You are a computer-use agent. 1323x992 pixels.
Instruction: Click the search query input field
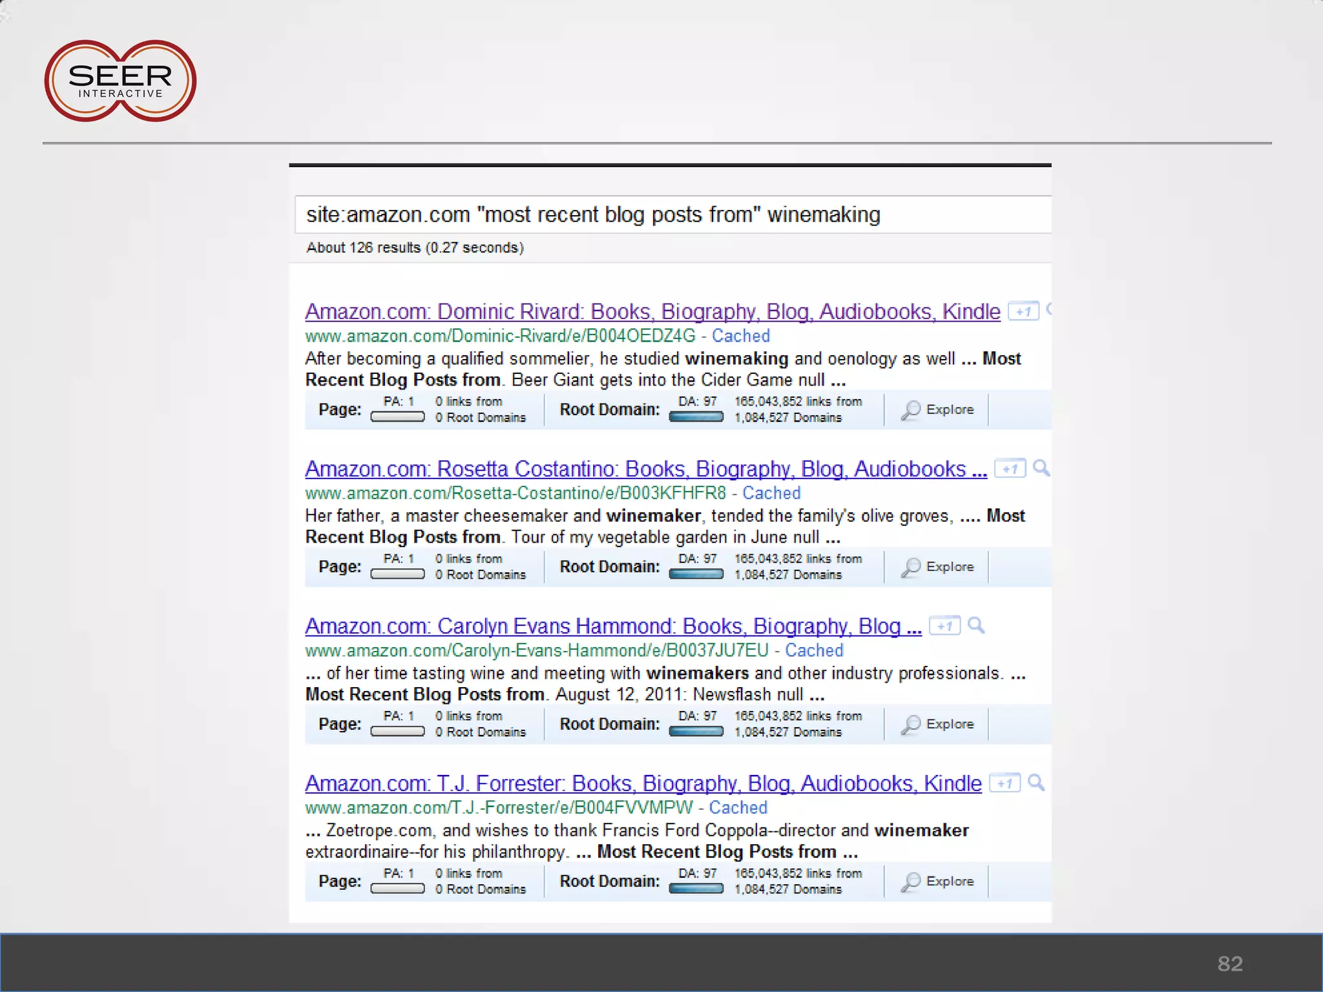tap(672, 214)
